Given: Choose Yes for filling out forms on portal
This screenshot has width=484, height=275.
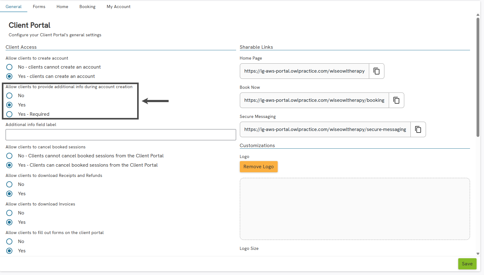Looking at the screenshot, I should 9,251.
